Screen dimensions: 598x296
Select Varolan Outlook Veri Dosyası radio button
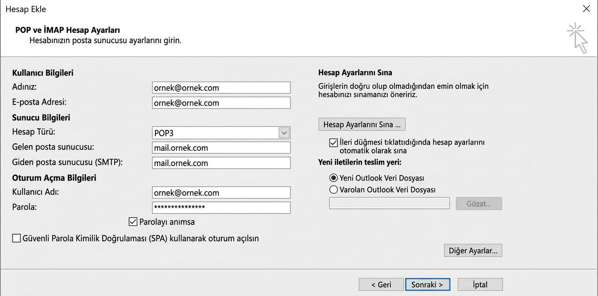333,190
